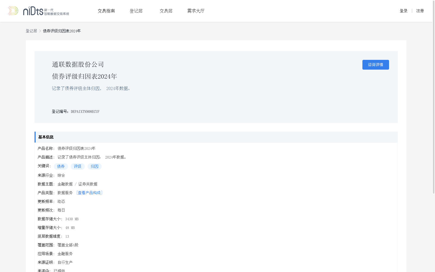Click the niDts brand logo
The width and height of the screenshot is (435, 272).
point(46,11)
